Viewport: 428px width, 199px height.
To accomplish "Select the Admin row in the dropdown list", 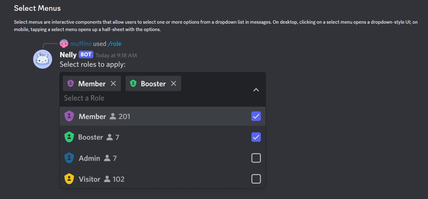I will coord(154,158).
